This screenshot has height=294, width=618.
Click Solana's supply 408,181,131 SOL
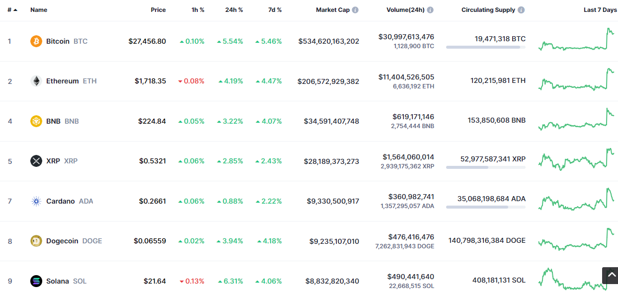499,280
